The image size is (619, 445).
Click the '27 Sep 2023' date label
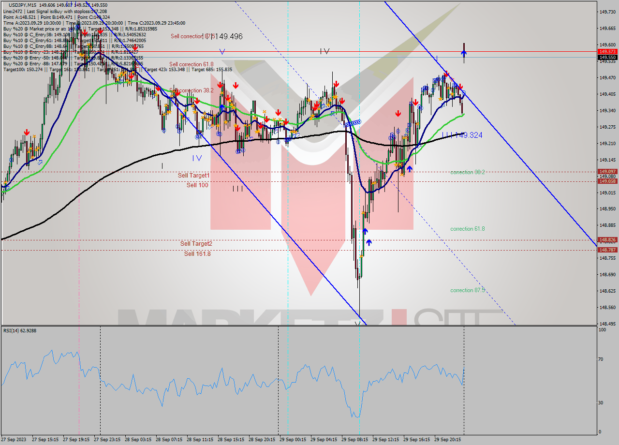pyautogui.click(x=13, y=440)
